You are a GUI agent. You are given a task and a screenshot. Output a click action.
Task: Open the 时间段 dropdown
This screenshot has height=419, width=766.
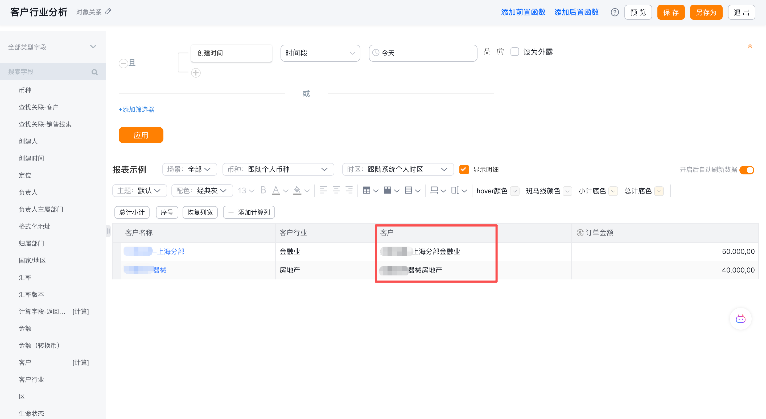[x=320, y=53]
